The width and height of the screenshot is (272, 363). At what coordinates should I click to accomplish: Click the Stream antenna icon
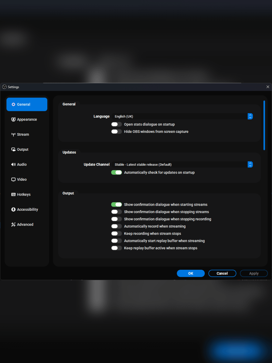click(x=13, y=135)
